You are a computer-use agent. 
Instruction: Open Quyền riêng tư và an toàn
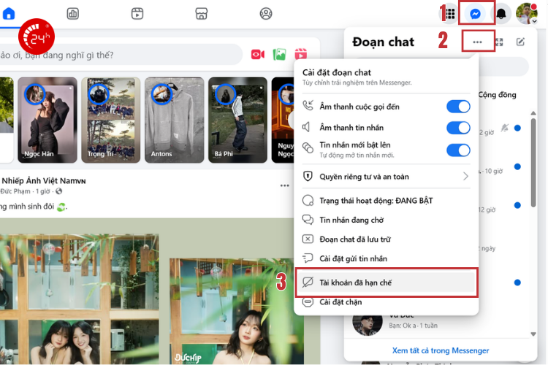point(387,177)
